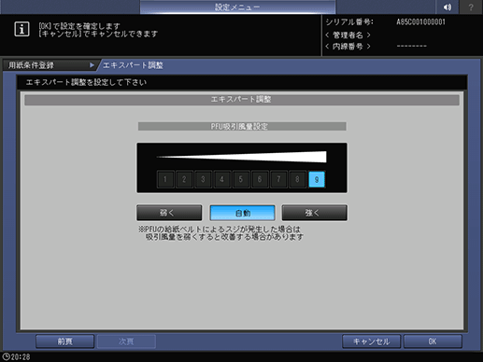Select suction level 2

coord(184,179)
